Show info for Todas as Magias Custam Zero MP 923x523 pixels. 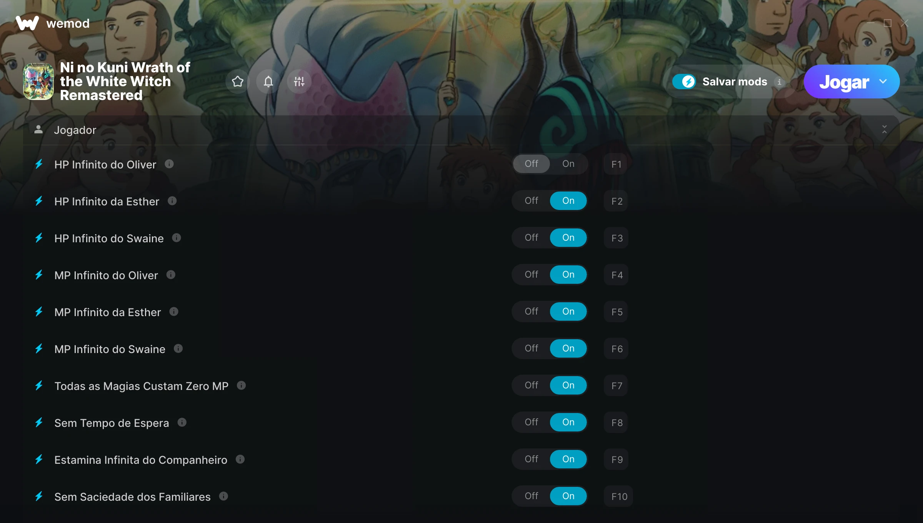[x=241, y=385]
